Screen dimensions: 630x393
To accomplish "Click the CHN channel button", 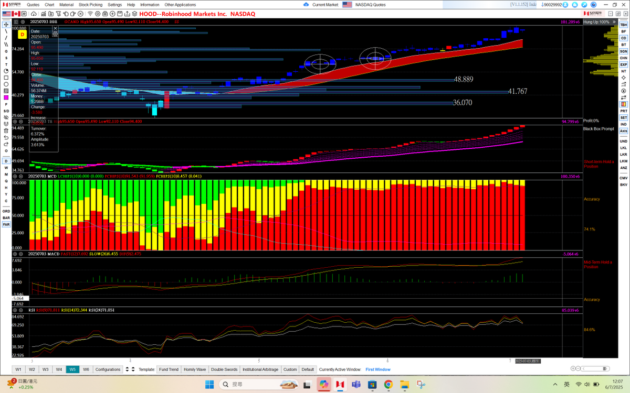I will (x=624, y=58).
